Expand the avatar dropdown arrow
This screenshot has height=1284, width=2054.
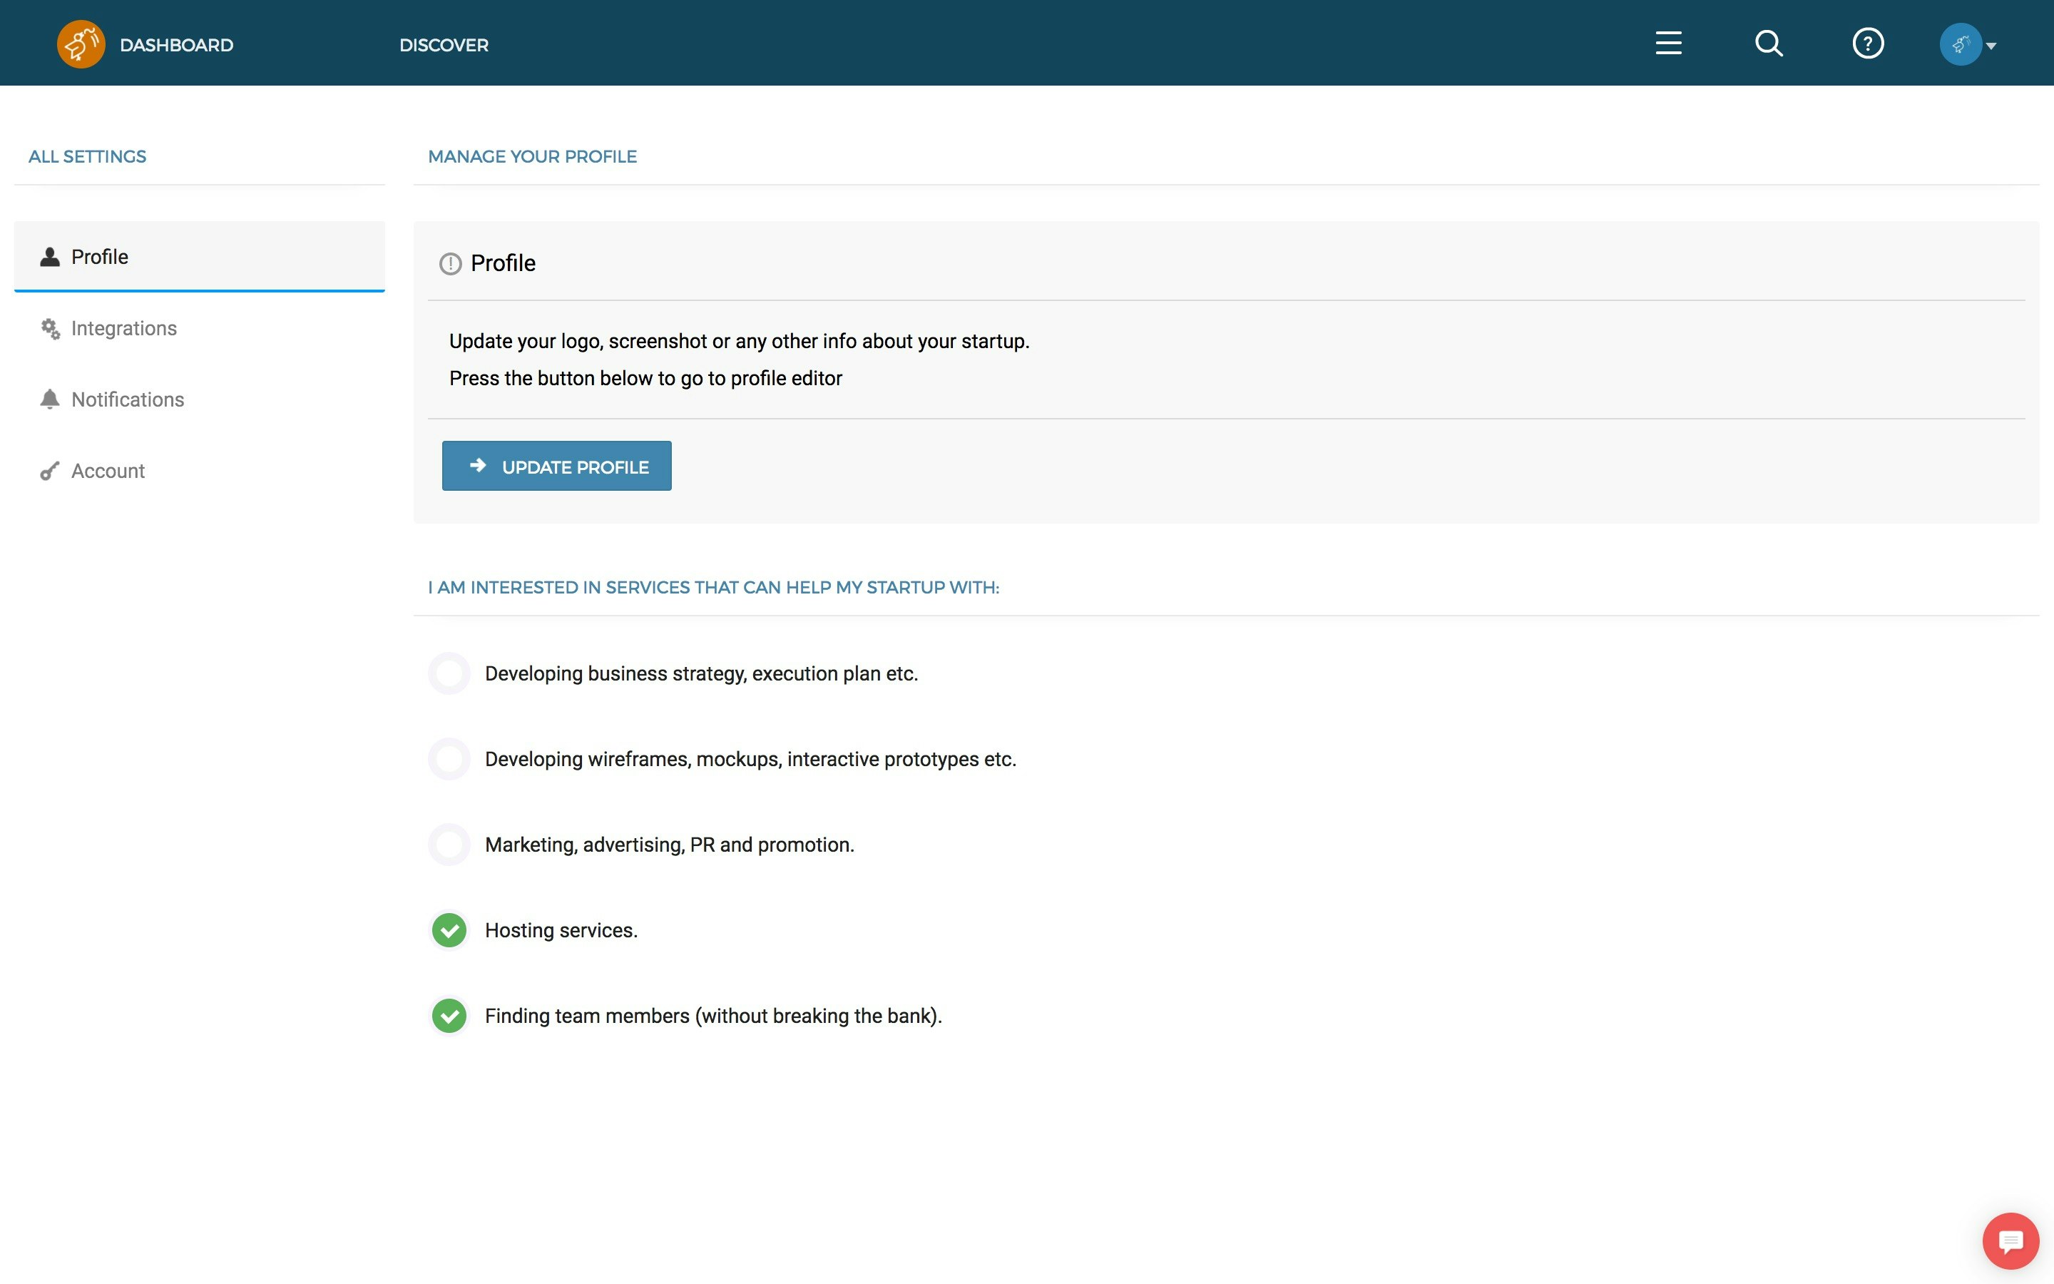1991,46
